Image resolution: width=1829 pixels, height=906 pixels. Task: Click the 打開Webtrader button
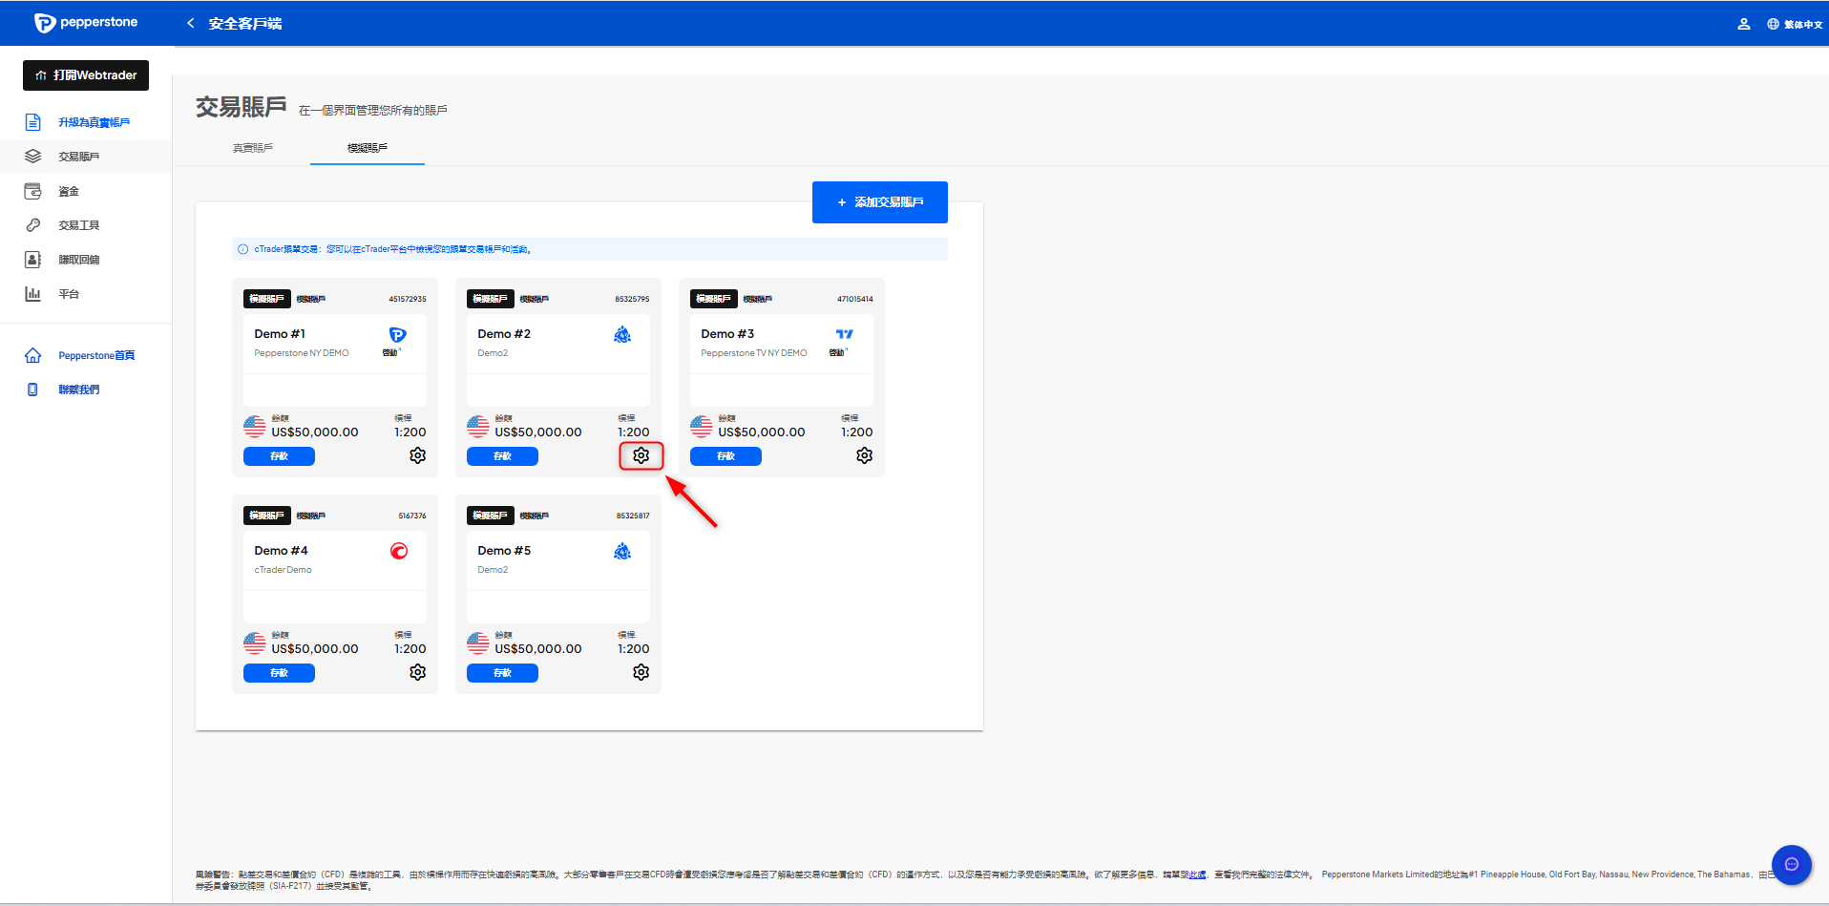point(86,75)
